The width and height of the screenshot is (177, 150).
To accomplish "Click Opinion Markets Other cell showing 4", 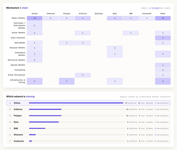I will (163, 65).
